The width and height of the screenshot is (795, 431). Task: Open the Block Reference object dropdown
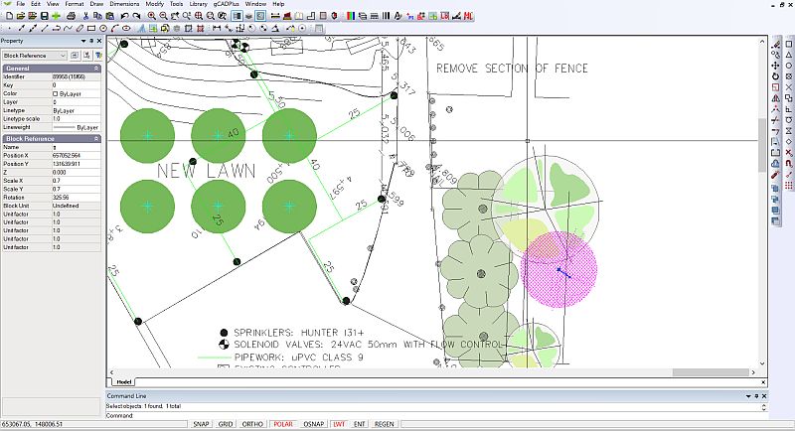coord(35,56)
